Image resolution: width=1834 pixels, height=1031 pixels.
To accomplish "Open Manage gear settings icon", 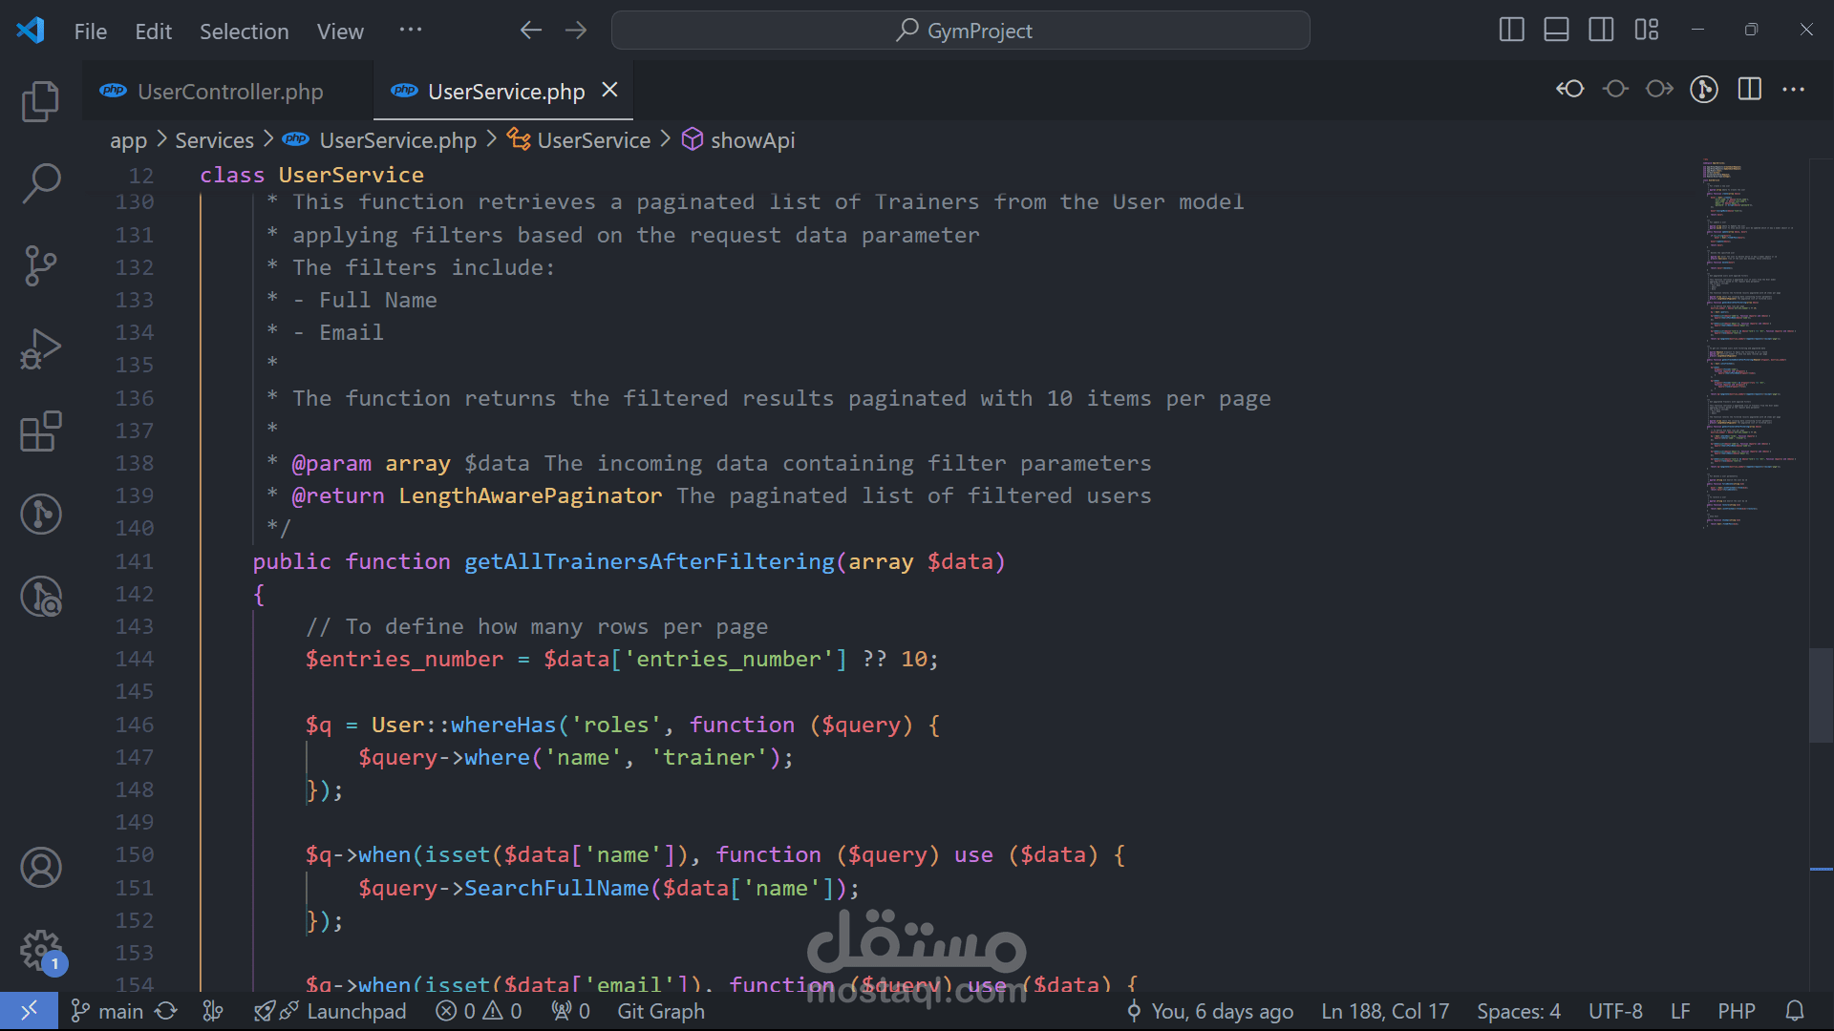I will point(40,950).
